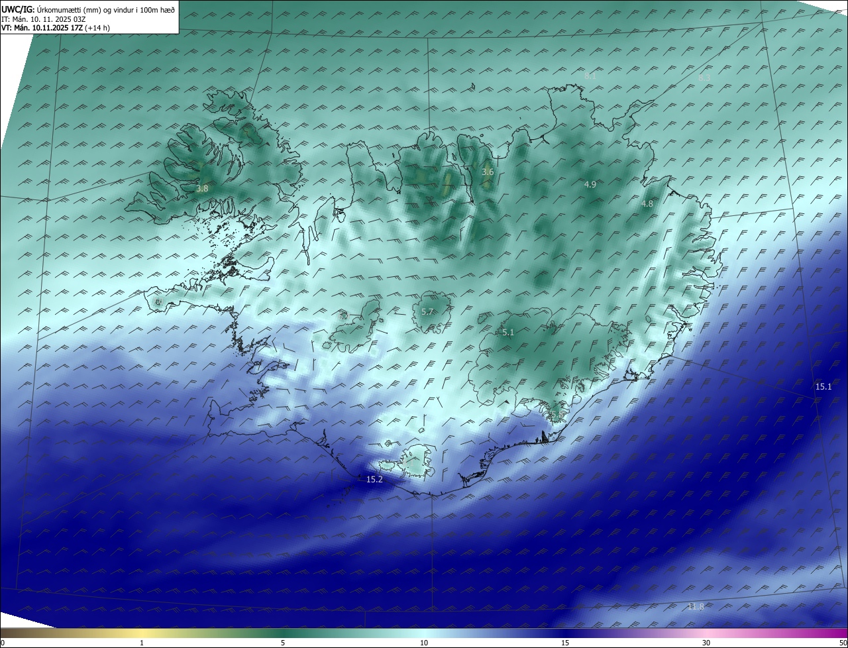Screen dimensions: 848x648
Task: Click the 4.8 value label on the map
Action: click(647, 204)
